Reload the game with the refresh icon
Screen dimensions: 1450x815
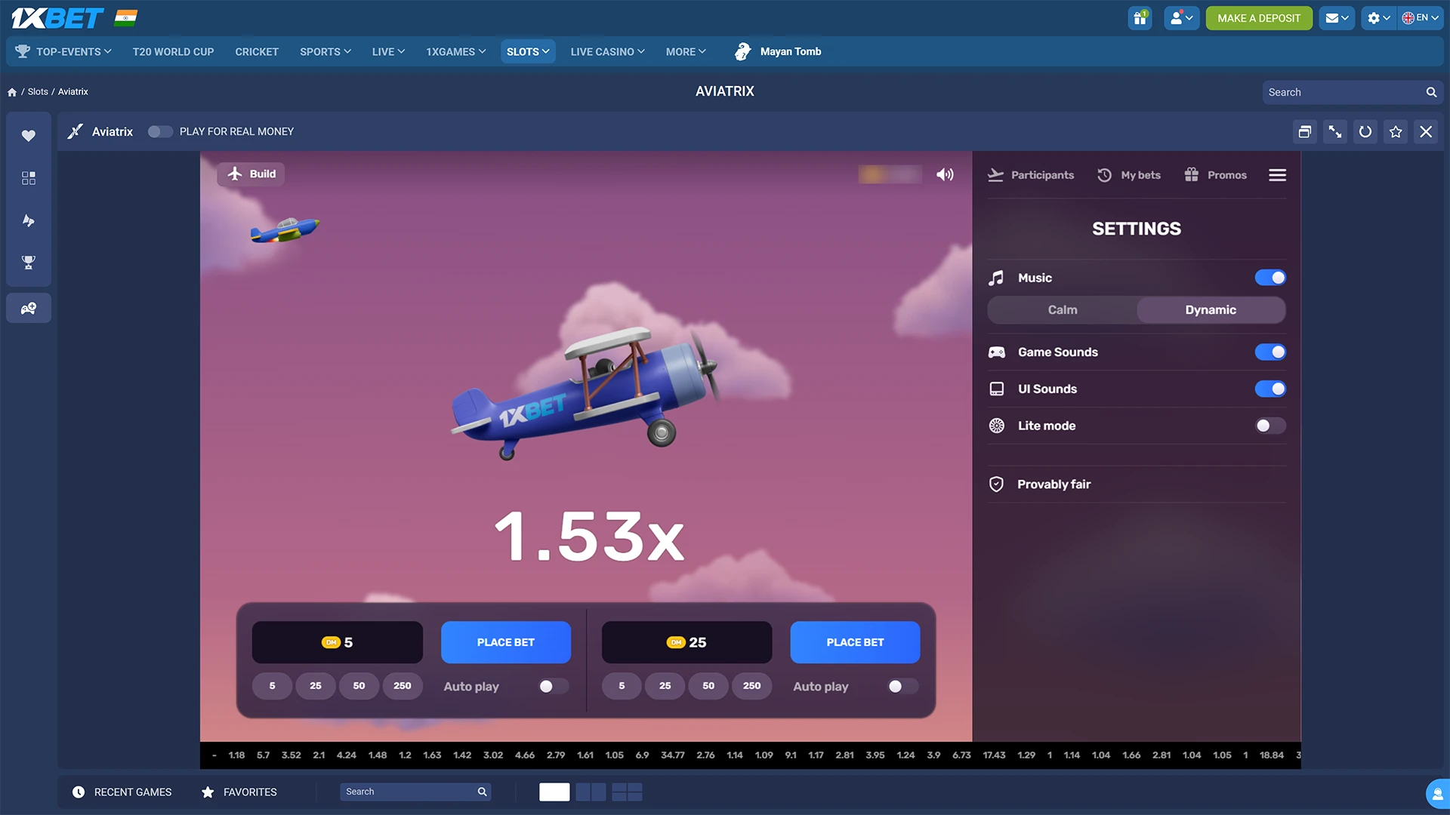click(1365, 132)
